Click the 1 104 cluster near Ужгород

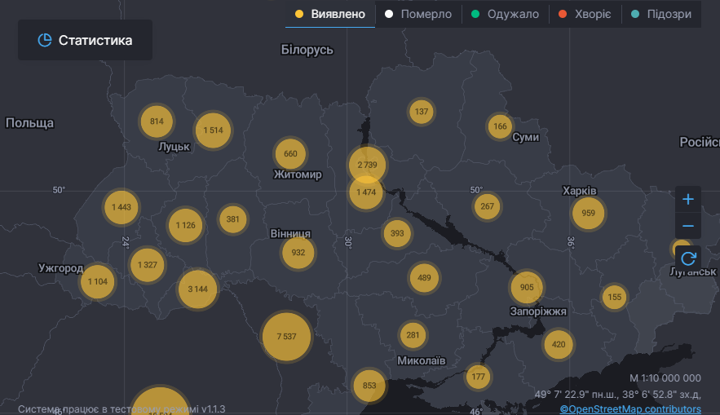click(98, 282)
